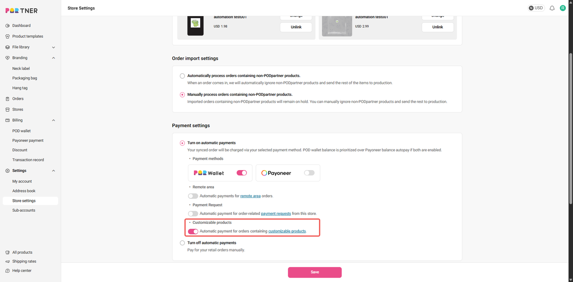Viewport: 573px width, 282px height.
Task: Expand the File library chevron
Action: click(54, 47)
